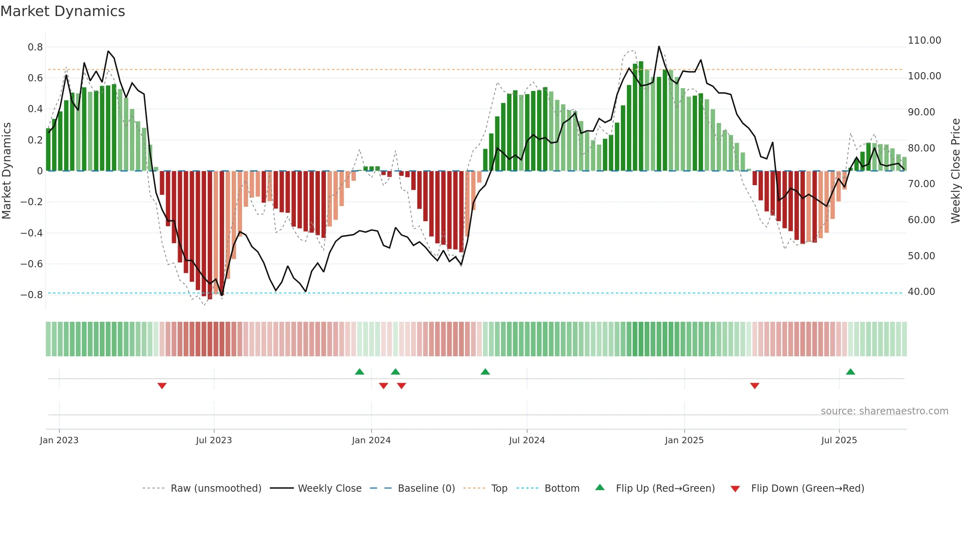Click the Market Dynamics chart title

tap(63, 11)
